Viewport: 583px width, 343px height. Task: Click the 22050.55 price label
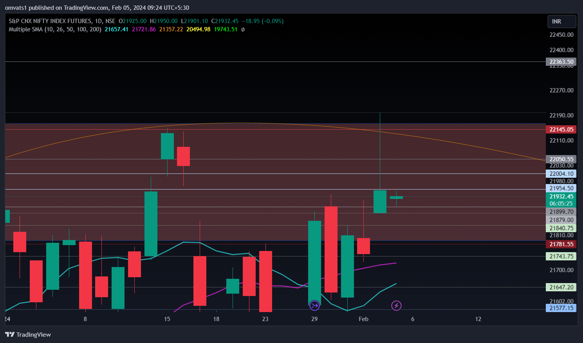[x=561, y=159]
